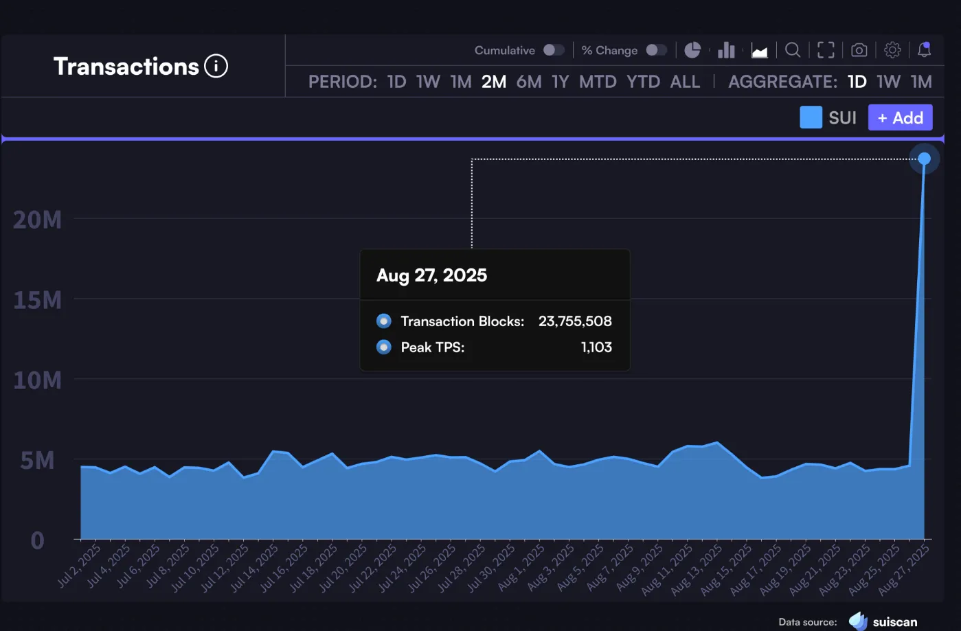Switch to pie chart view
This screenshot has height=631, width=961.
point(692,50)
